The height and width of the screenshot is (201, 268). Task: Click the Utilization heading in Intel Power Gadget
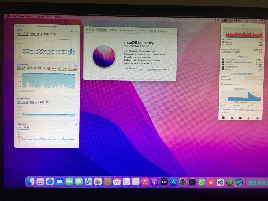click(22, 124)
